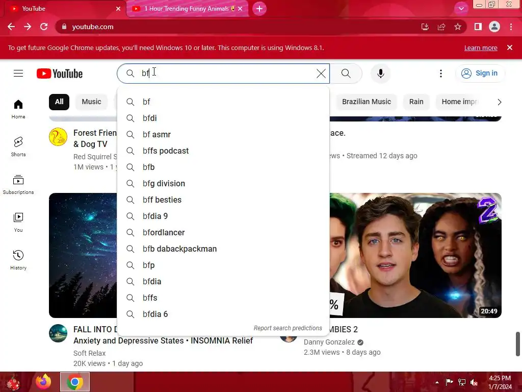Click the Chrome taskbar icon

[75, 382]
